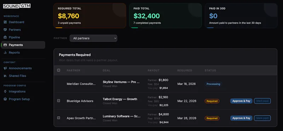Click the STATUS column header
283x131 pixels.
[210, 71]
